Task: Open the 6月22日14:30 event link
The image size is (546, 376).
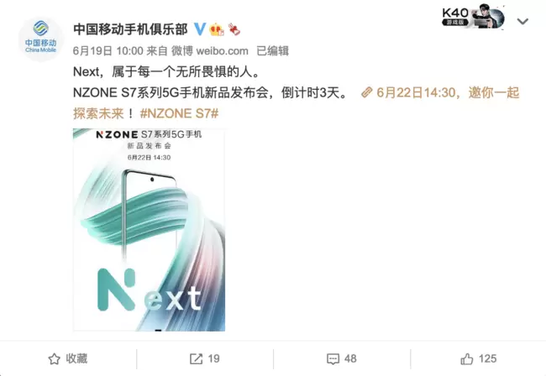Action: (416, 92)
